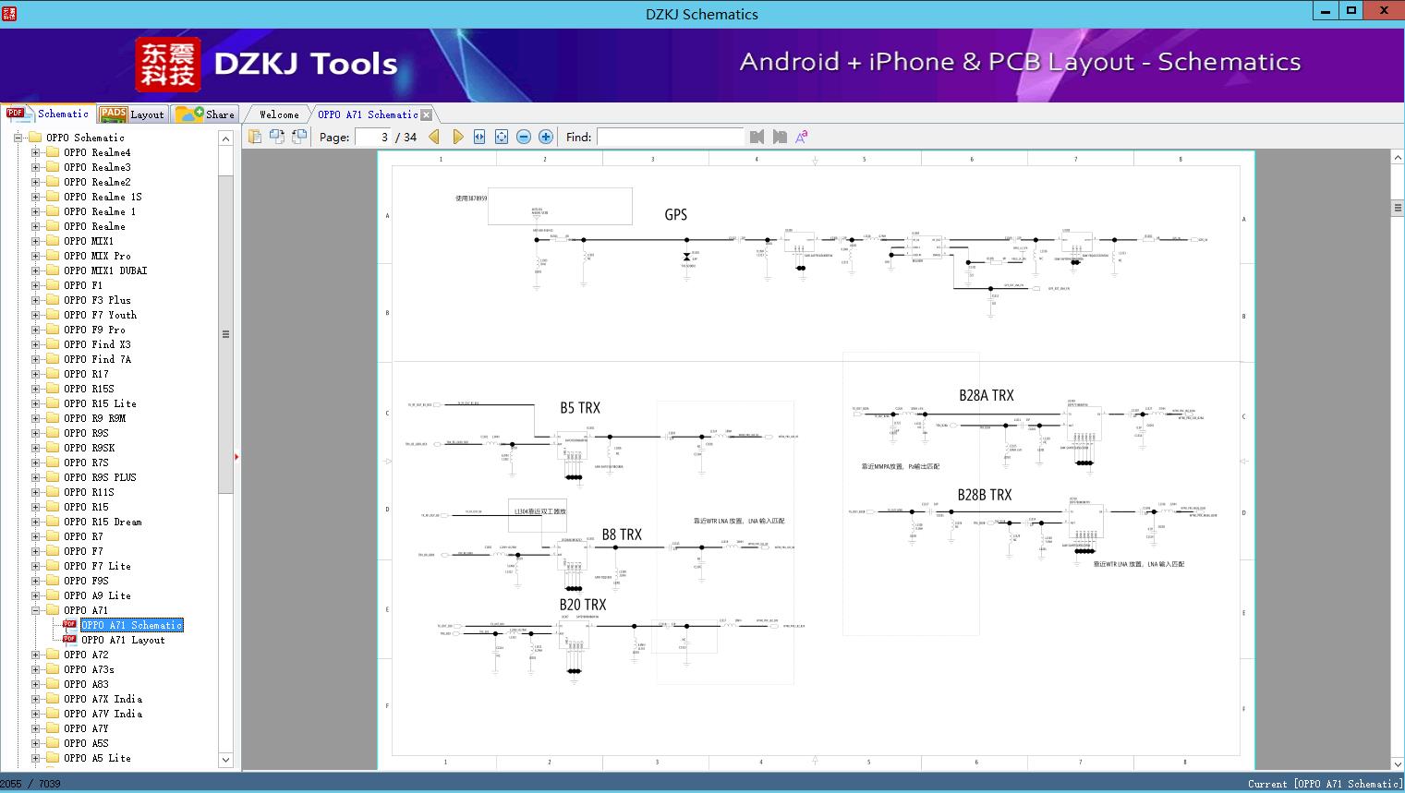Screen dimensions: 1405x793
Task: Zoom out using the minus magnifier icon
Action: pos(523,137)
